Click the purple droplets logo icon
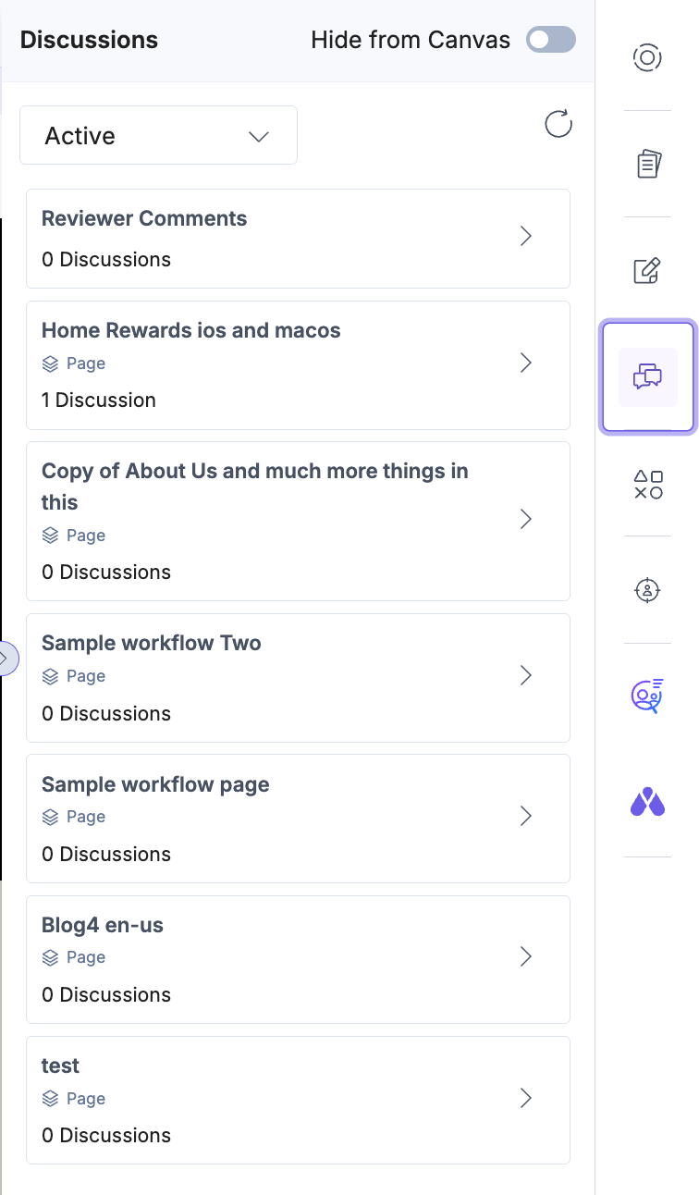 click(647, 802)
